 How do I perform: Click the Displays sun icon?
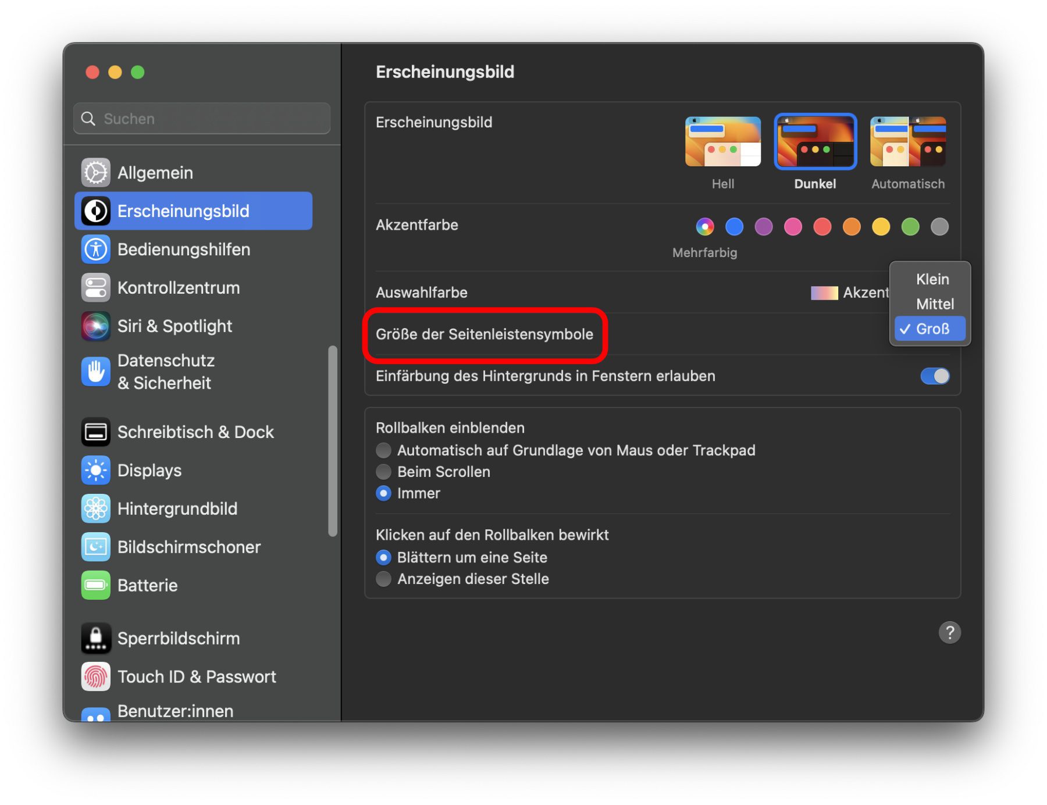pyautogui.click(x=95, y=471)
